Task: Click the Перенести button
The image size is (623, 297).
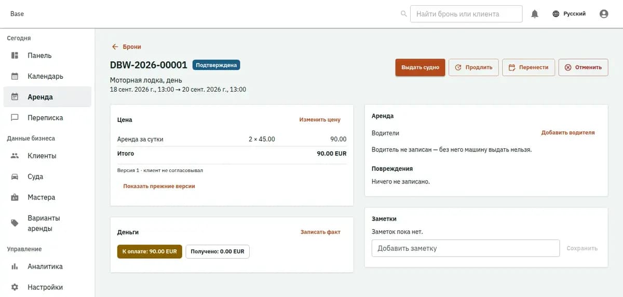Action: click(529, 67)
